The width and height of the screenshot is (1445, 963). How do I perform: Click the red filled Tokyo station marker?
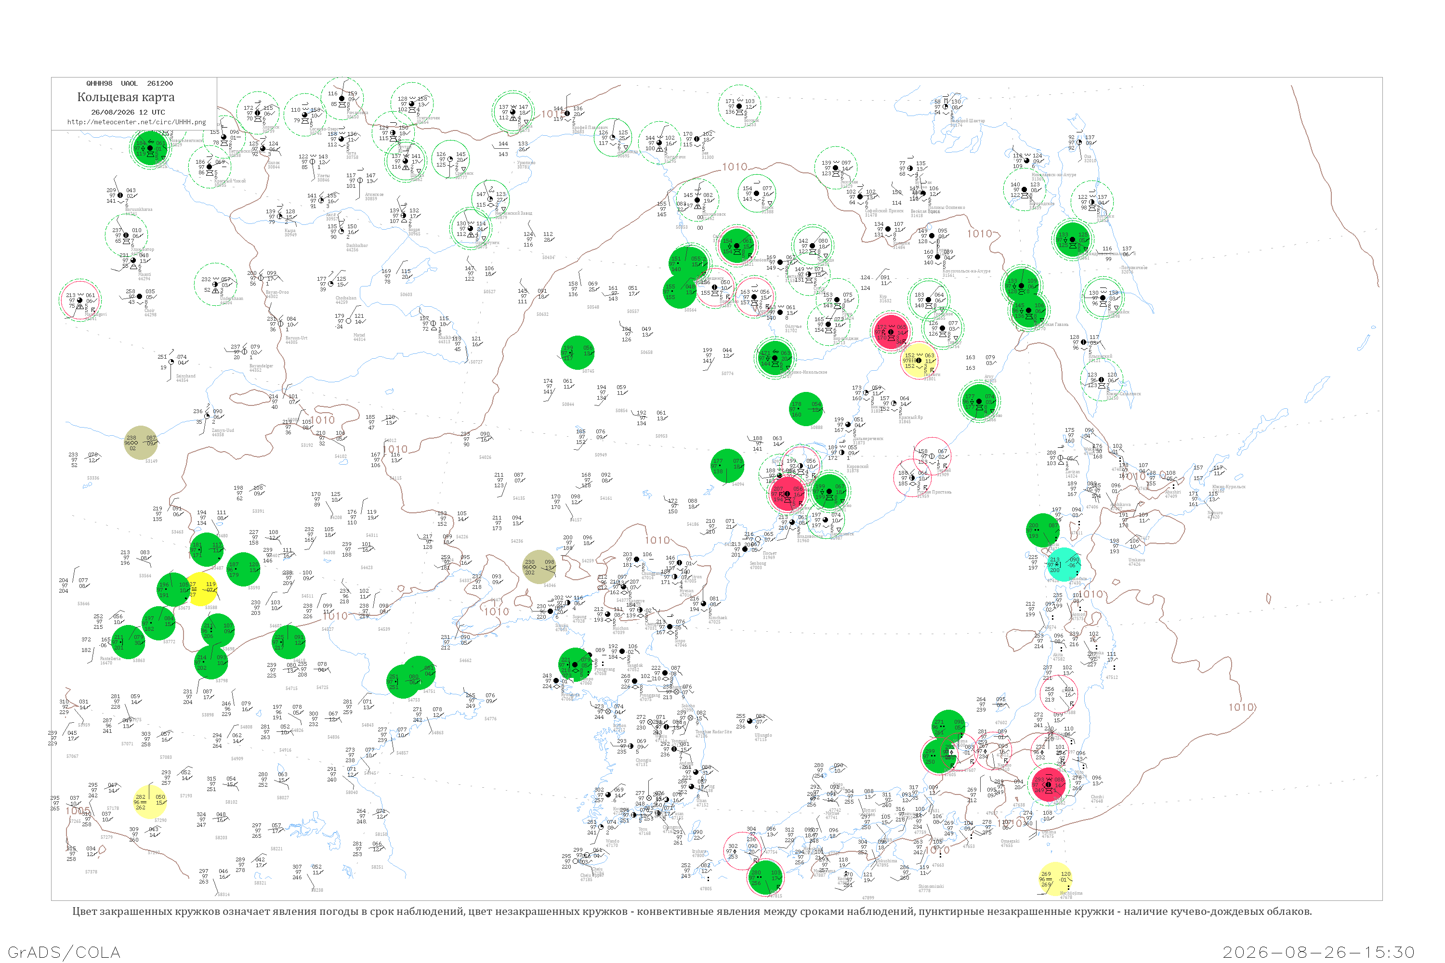1049,784
